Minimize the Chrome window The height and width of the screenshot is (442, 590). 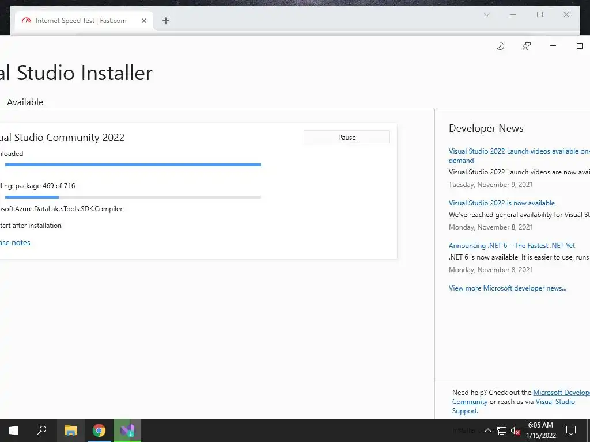pos(513,14)
